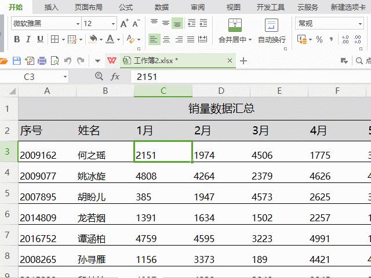Apply distributed alignment
This screenshot has height=278, width=371.
click(202, 39)
